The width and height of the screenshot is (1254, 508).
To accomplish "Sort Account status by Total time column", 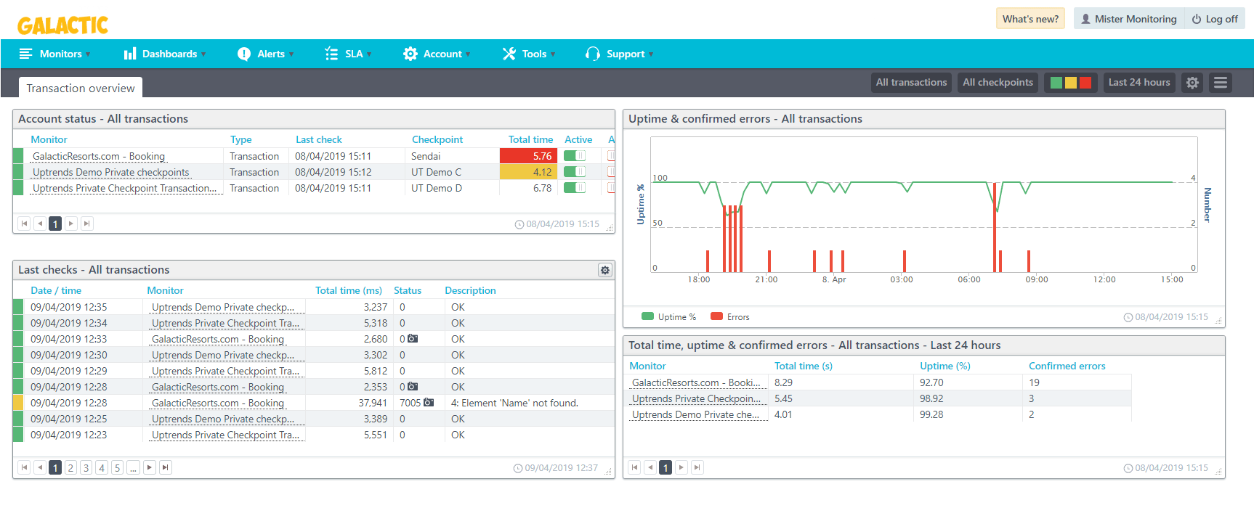I will [530, 139].
